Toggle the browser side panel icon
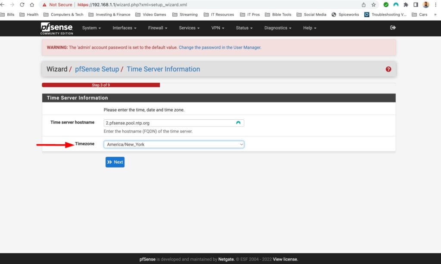The height and width of the screenshot is (264, 441). tap(416, 5)
